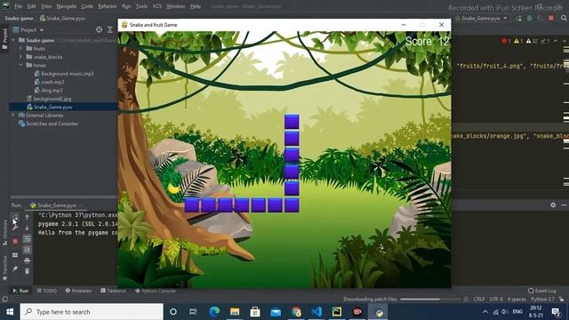This screenshot has height=320, width=569.
Task: Hide the Run tool window
Action: click(x=564, y=205)
